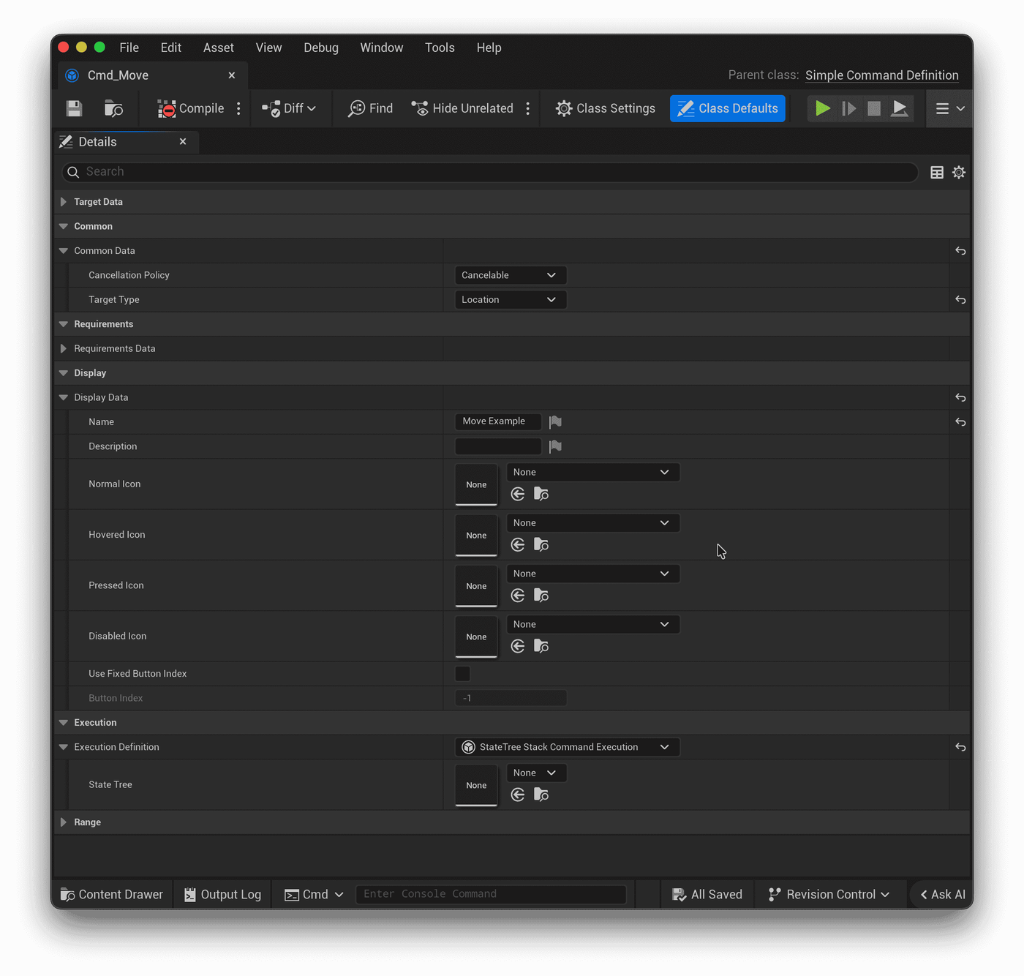This screenshot has height=976, width=1024.
Task: Compile the Cmd_Move blueprint
Action: 191,108
